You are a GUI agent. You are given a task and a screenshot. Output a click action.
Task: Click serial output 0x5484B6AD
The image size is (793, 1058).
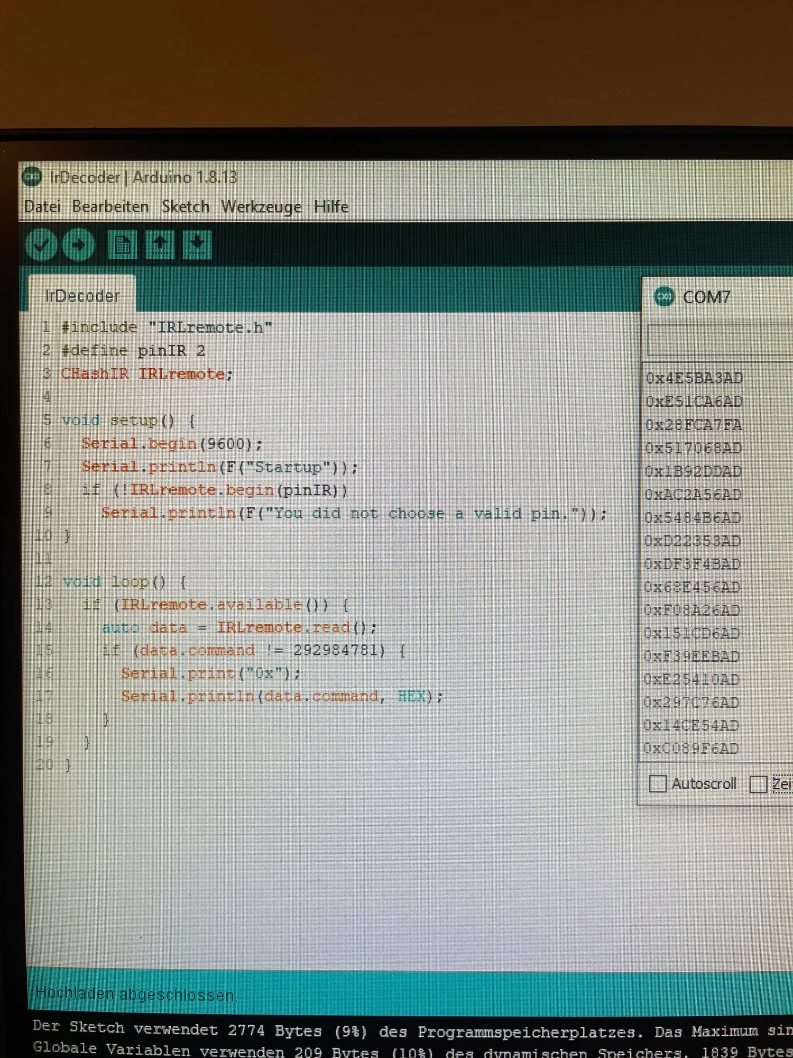[x=693, y=518]
